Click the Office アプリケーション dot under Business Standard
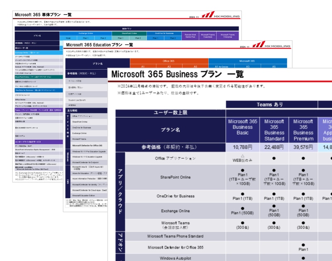The height and width of the screenshot is (261, 332). point(274,158)
